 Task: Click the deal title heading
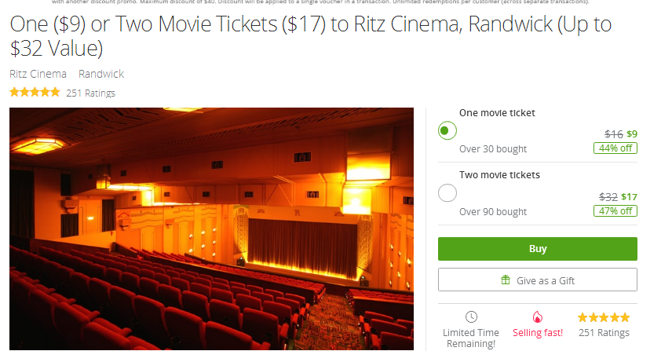[x=311, y=36]
